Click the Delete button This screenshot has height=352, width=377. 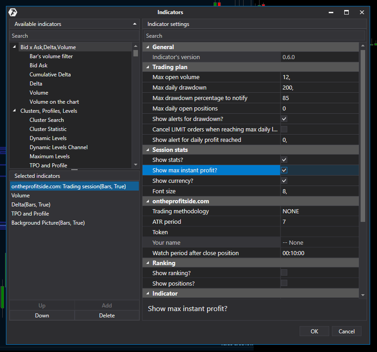(x=107, y=316)
